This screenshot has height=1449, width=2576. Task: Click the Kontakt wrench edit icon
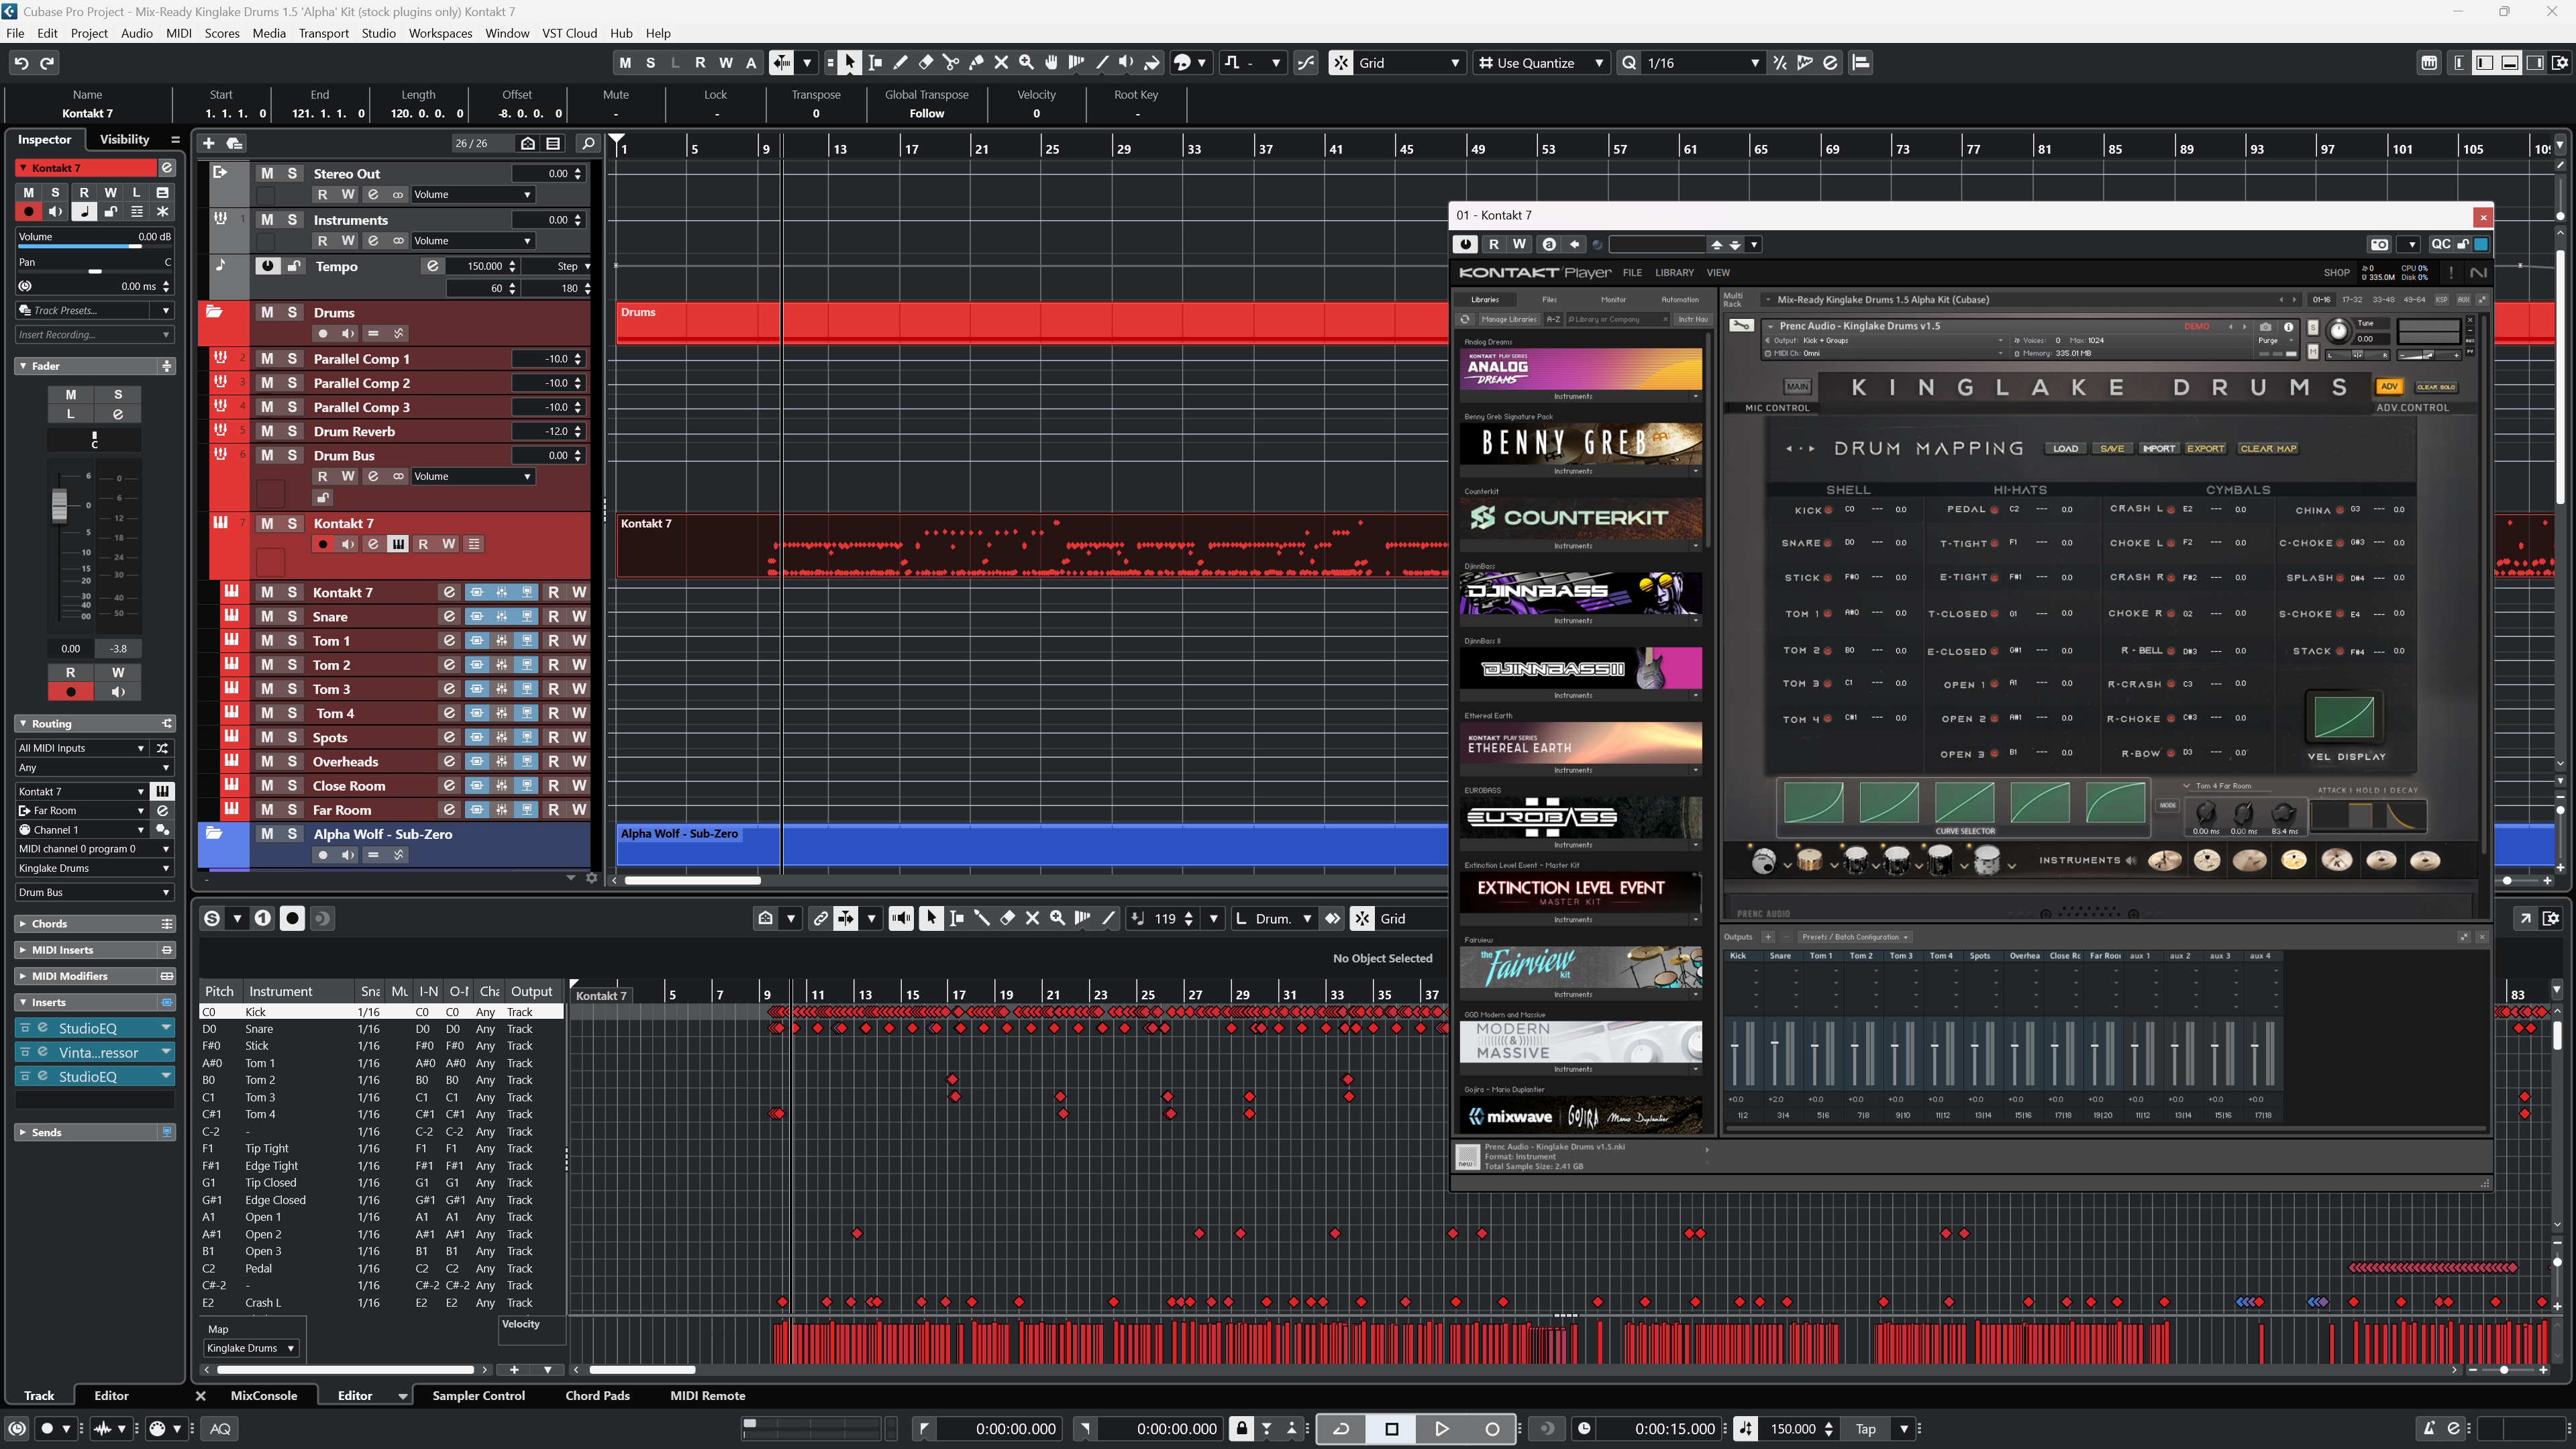(1741, 326)
